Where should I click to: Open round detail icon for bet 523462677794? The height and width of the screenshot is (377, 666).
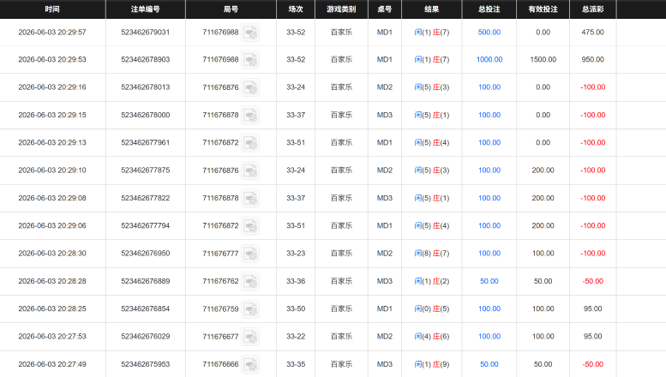tap(250, 226)
